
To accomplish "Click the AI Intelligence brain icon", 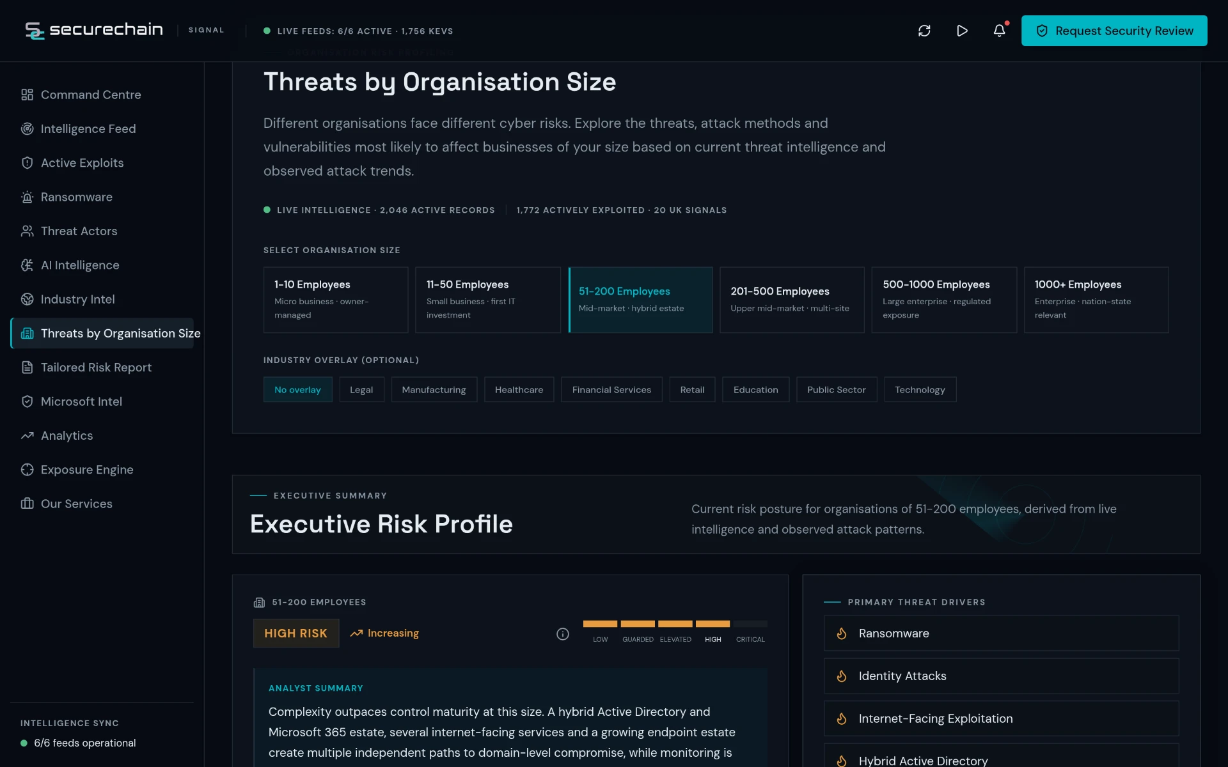I will pos(27,265).
